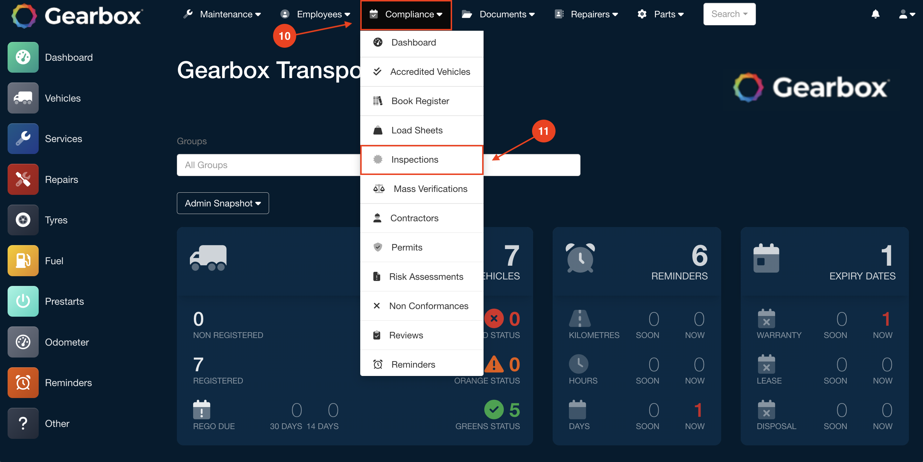Image resolution: width=923 pixels, height=462 pixels.
Task: Click the calendar icon on Expiry Dates card
Action: click(766, 258)
